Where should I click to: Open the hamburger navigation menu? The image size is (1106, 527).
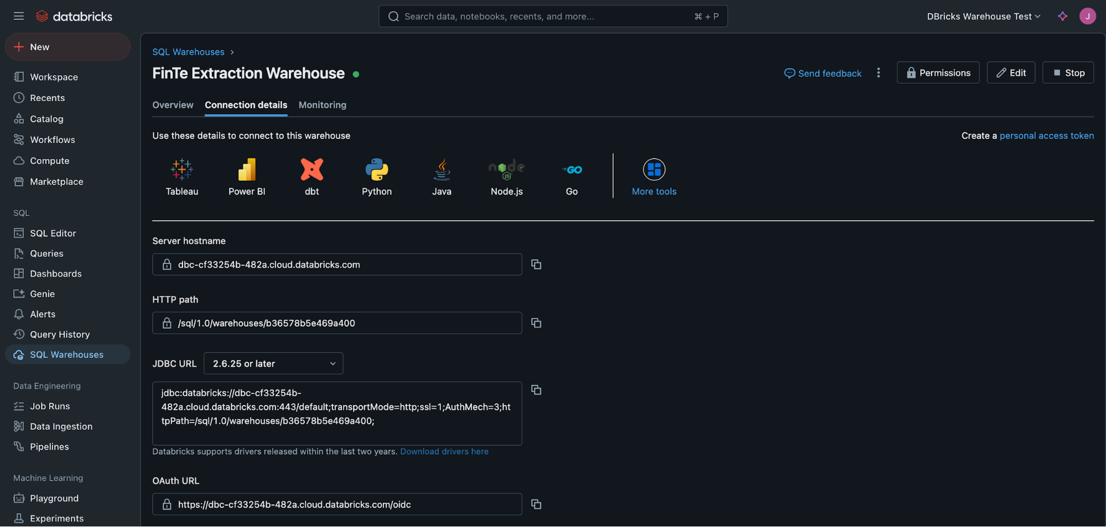click(19, 16)
